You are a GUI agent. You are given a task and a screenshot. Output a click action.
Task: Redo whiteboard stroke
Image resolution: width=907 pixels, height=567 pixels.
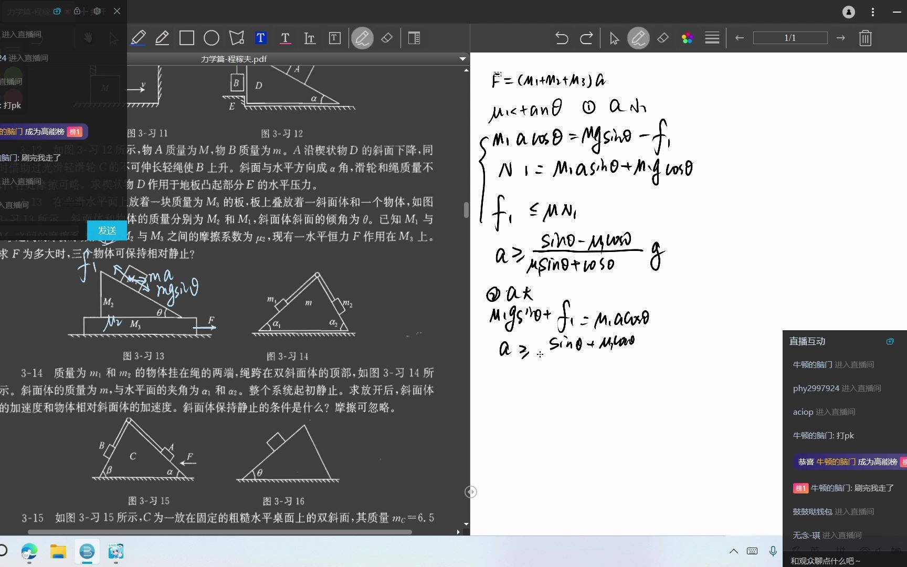[586, 38]
